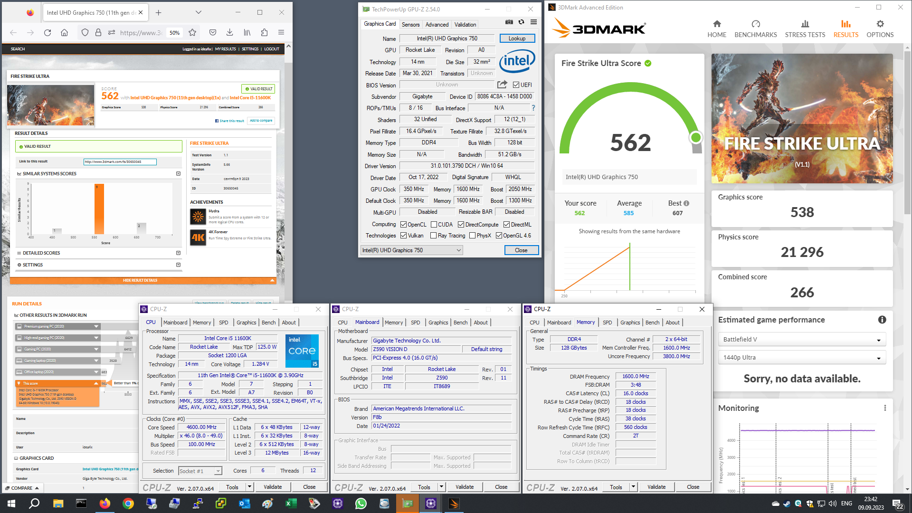Open GPU-Z hamburger menu

click(533, 22)
